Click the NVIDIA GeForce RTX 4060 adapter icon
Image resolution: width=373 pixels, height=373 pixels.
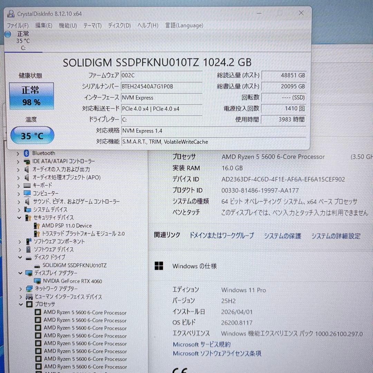point(37,281)
